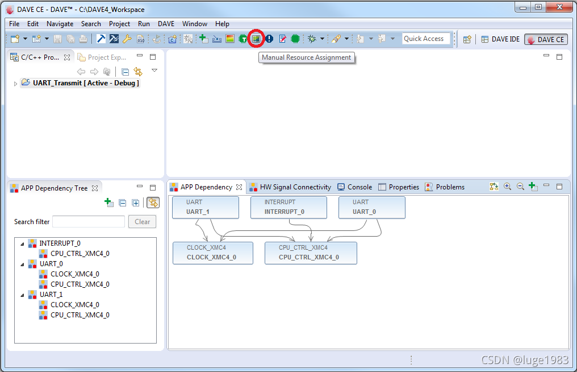The width and height of the screenshot is (577, 372).
Task: Collapse the UART_1 tree node
Action: 22,295
